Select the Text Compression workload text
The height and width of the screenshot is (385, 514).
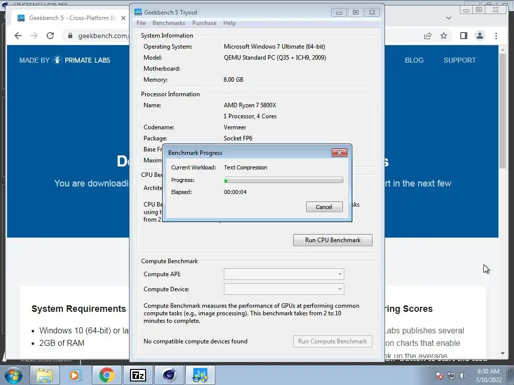click(245, 167)
